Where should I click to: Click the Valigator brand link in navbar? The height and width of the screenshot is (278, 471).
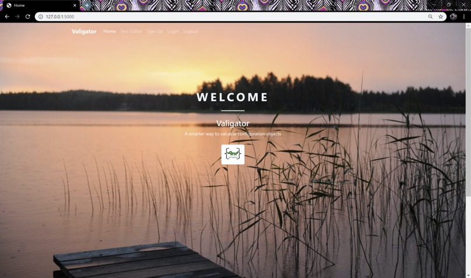[x=84, y=31]
